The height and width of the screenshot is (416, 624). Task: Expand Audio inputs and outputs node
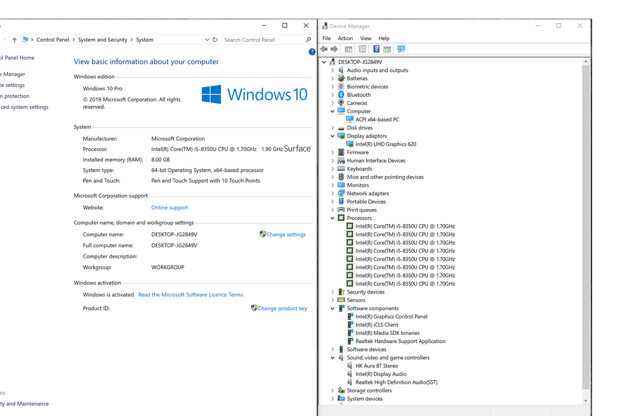coord(333,70)
